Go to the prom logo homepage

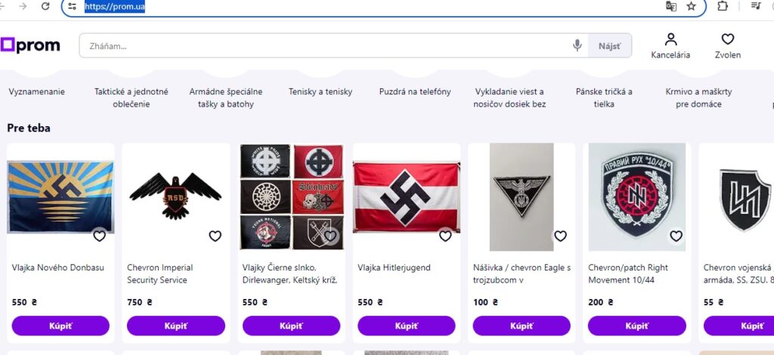point(31,45)
